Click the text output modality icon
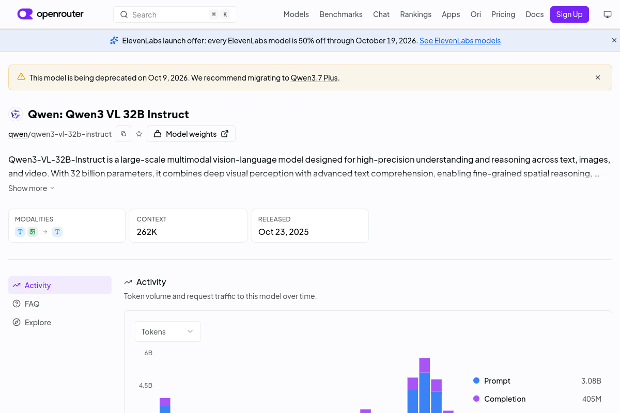Screen dimensions: 620x413 tap(57, 232)
